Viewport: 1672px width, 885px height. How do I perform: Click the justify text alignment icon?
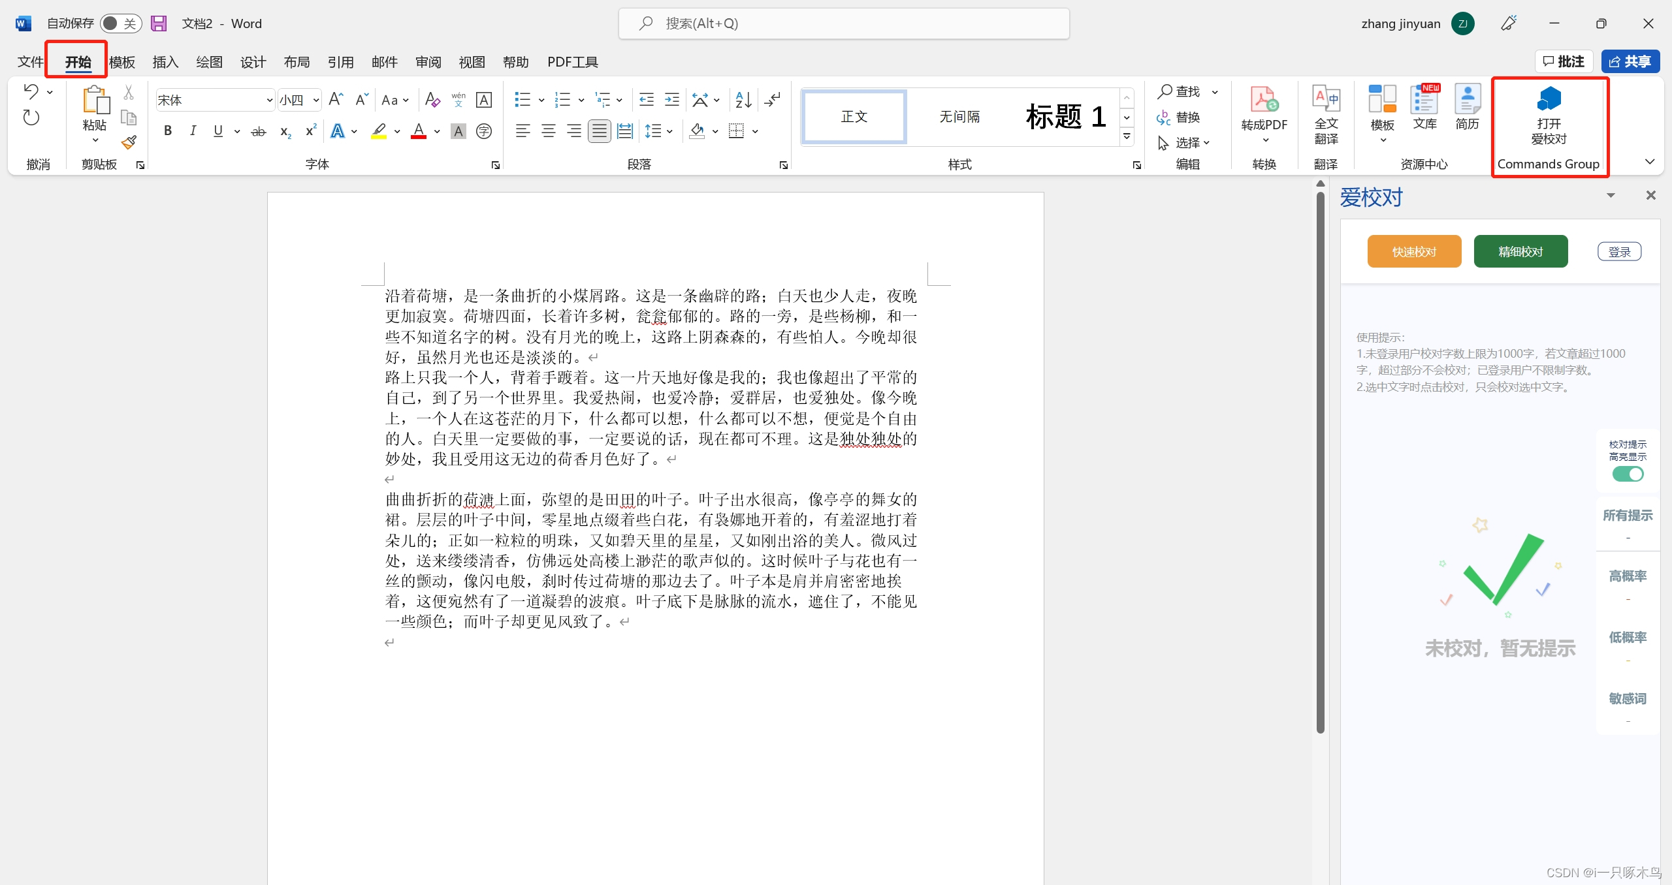click(600, 132)
